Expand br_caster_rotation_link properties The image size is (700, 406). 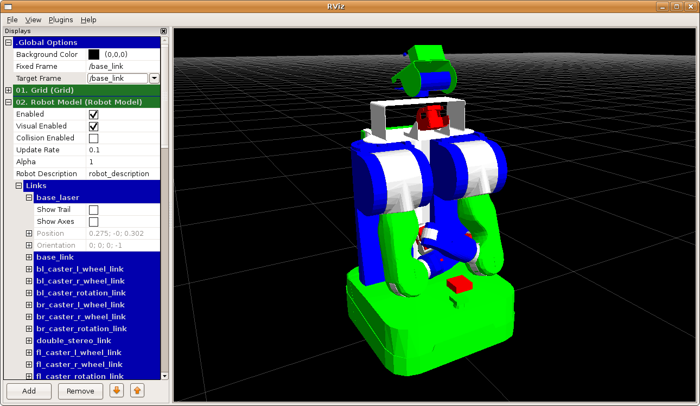(x=29, y=328)
